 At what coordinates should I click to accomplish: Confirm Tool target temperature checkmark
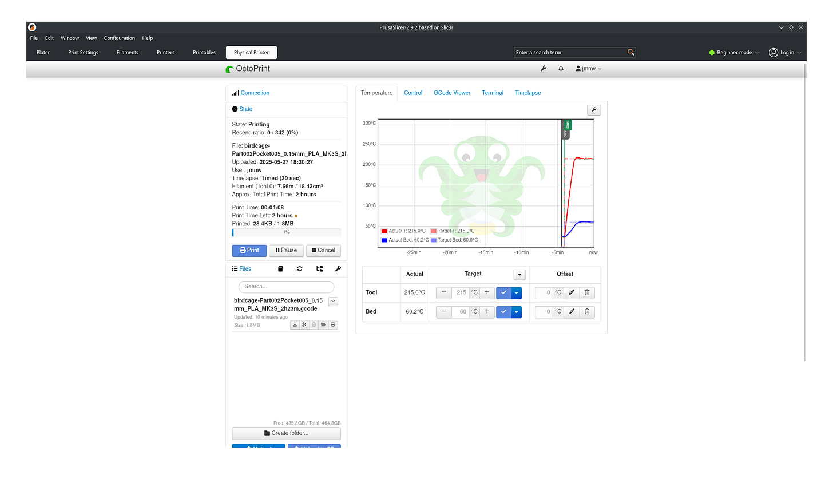(x=503, y=292)
